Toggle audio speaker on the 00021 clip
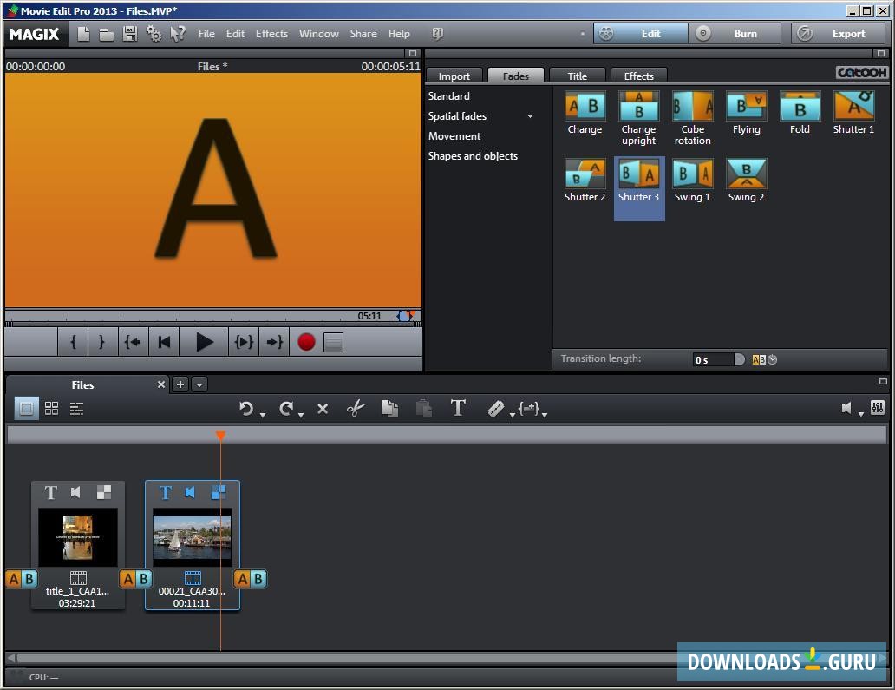 pos(191,492)
